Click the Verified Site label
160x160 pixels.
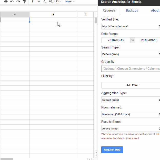pos(110,19)
